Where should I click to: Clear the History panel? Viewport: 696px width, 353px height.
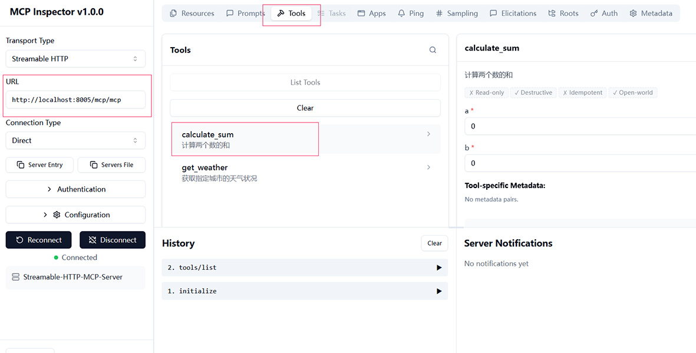click(x=434, y=243)
